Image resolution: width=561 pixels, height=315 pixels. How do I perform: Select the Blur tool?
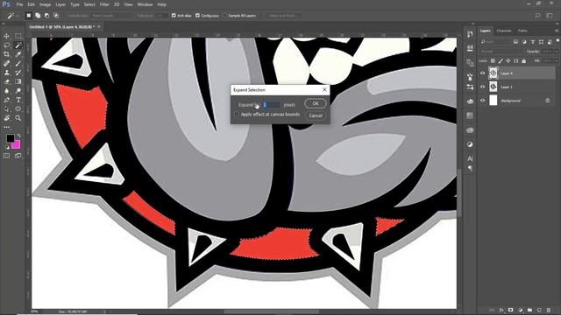click(x=6, y=91)
